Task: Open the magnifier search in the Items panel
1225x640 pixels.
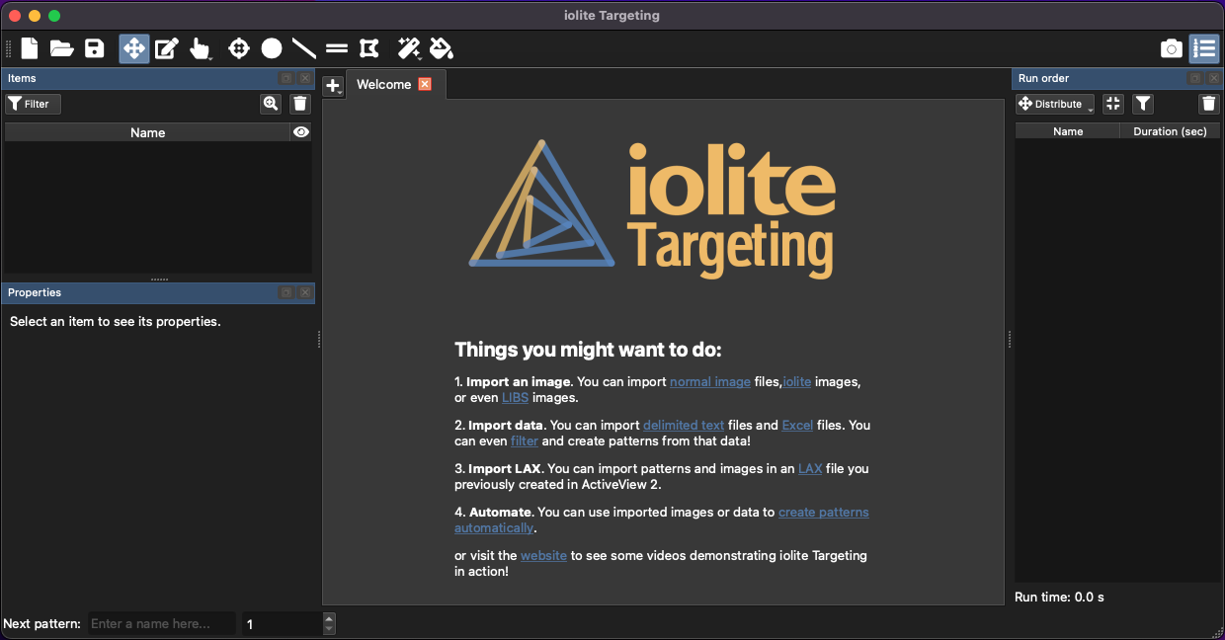Action: [x=270, y=103]
